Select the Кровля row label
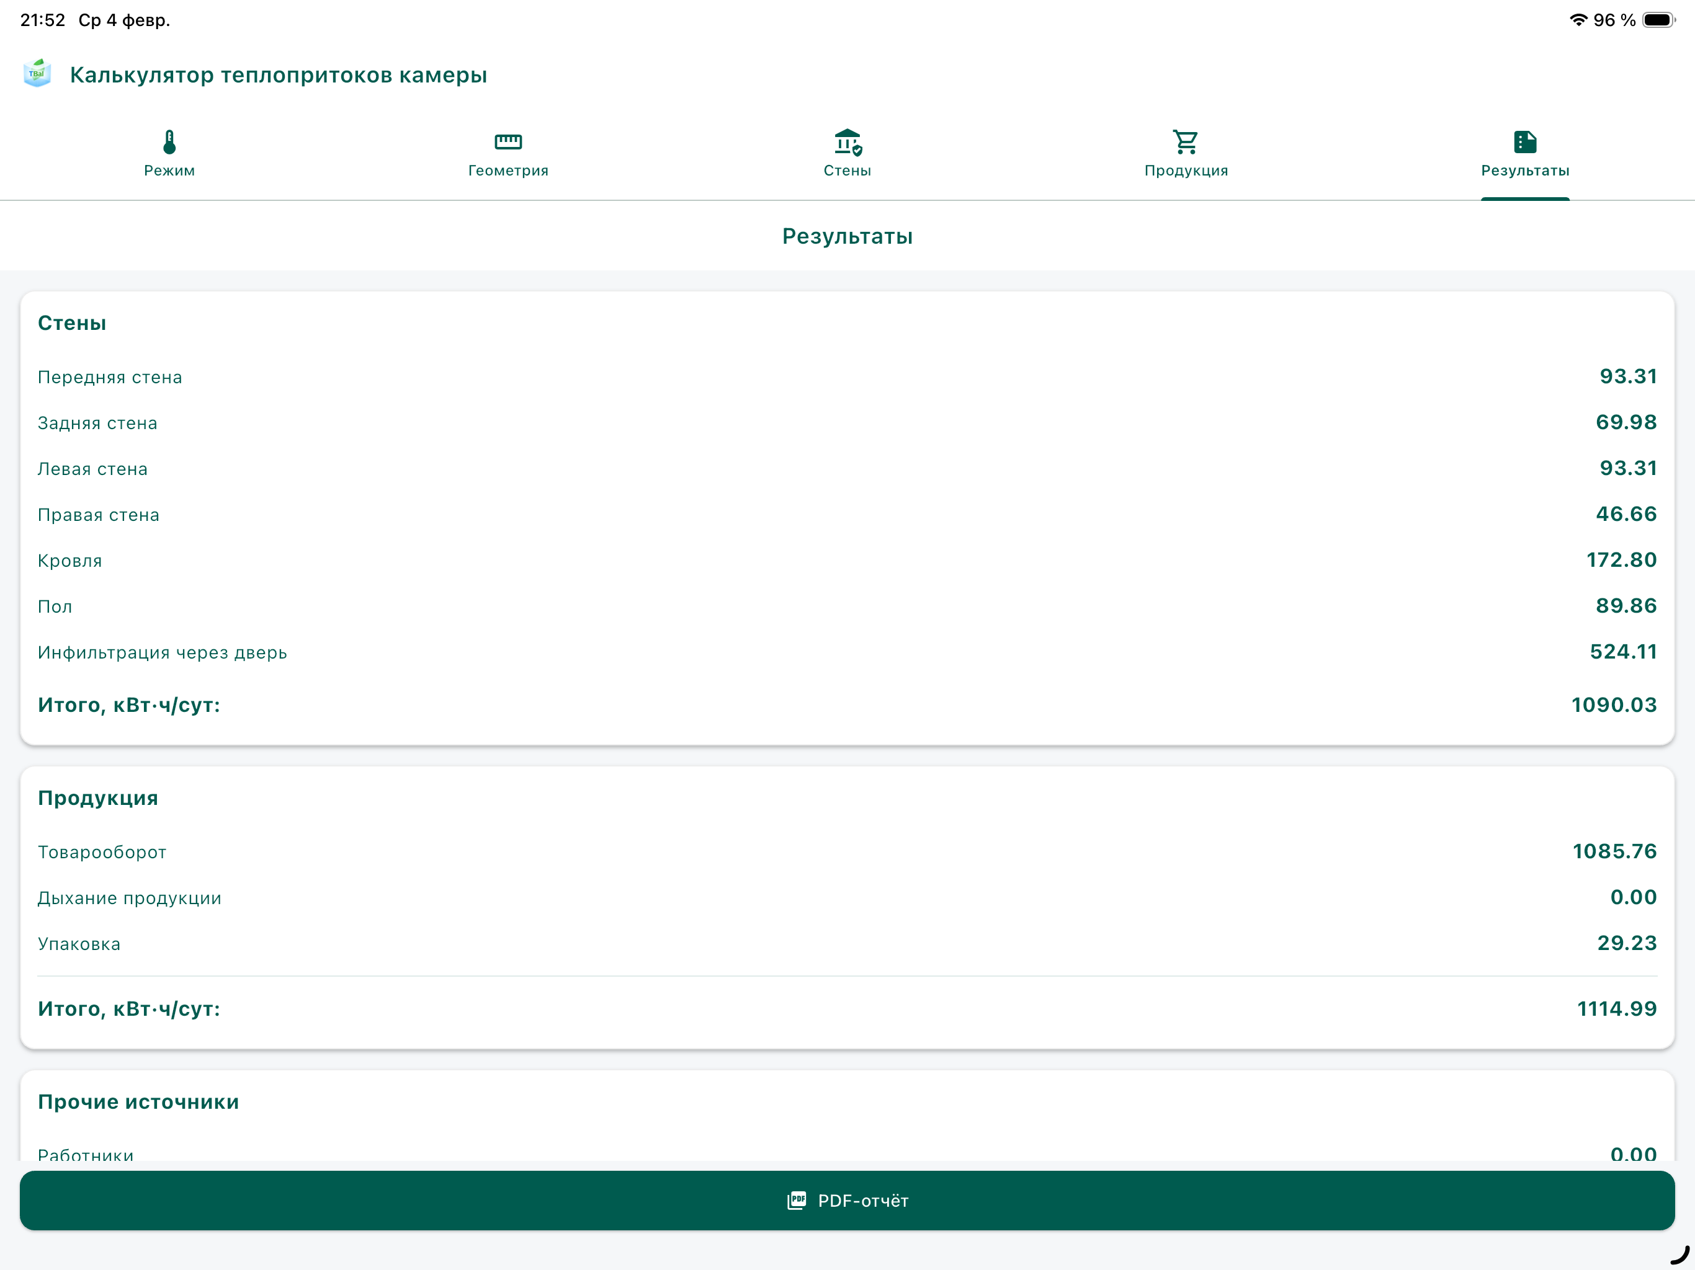 tap(69, 561)
